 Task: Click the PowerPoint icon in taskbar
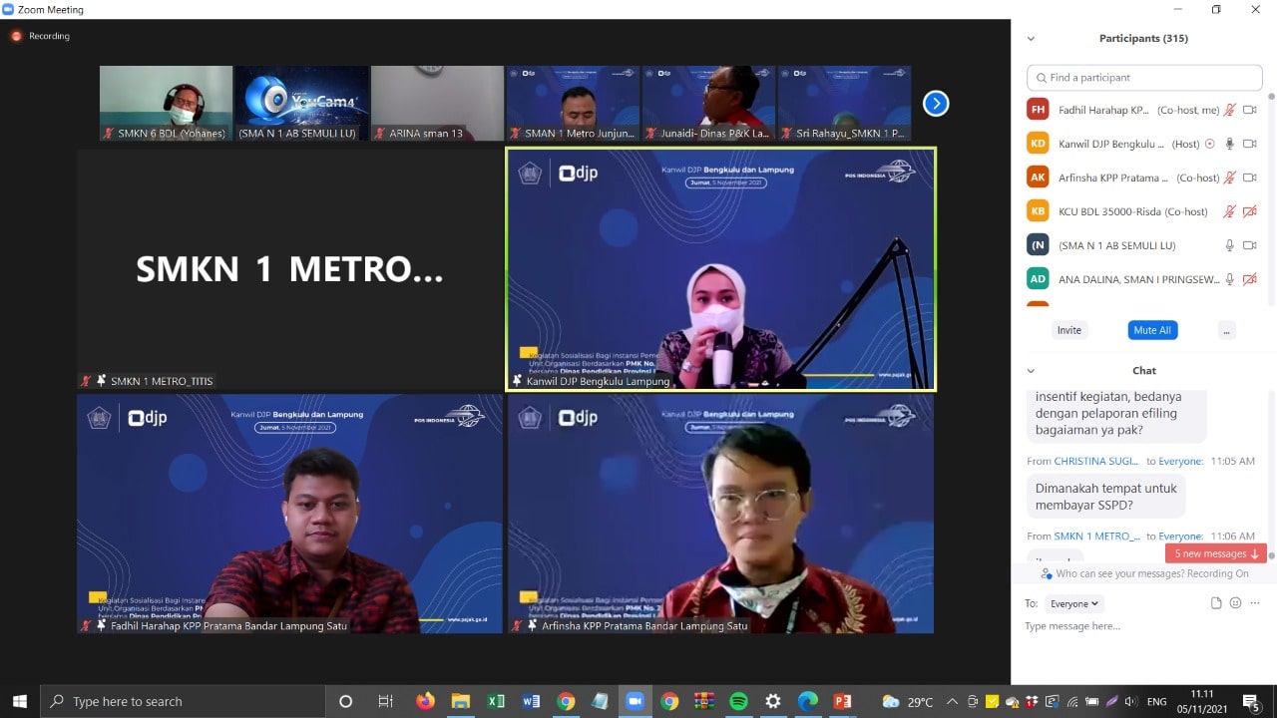coord(842,701)
